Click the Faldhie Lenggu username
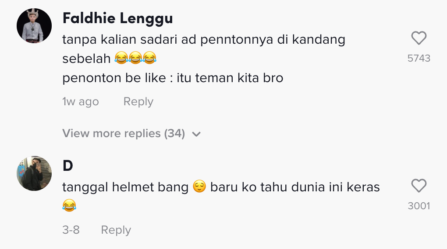 [x=117, y=18]
